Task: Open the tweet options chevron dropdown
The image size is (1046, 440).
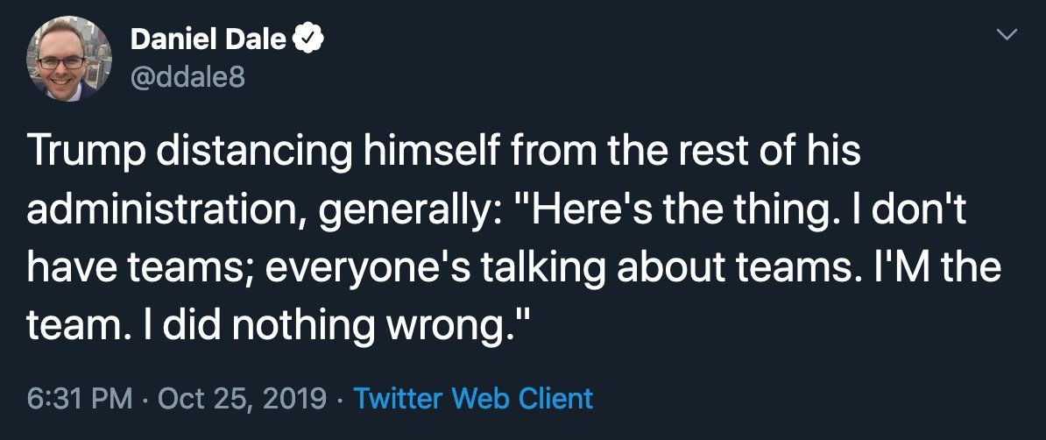Action: 1008,35
